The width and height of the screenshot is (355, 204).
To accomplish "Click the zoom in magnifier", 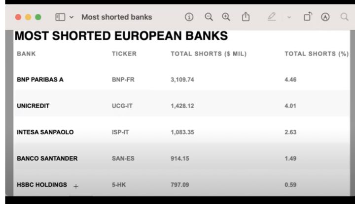I will (x=226, y=17).
